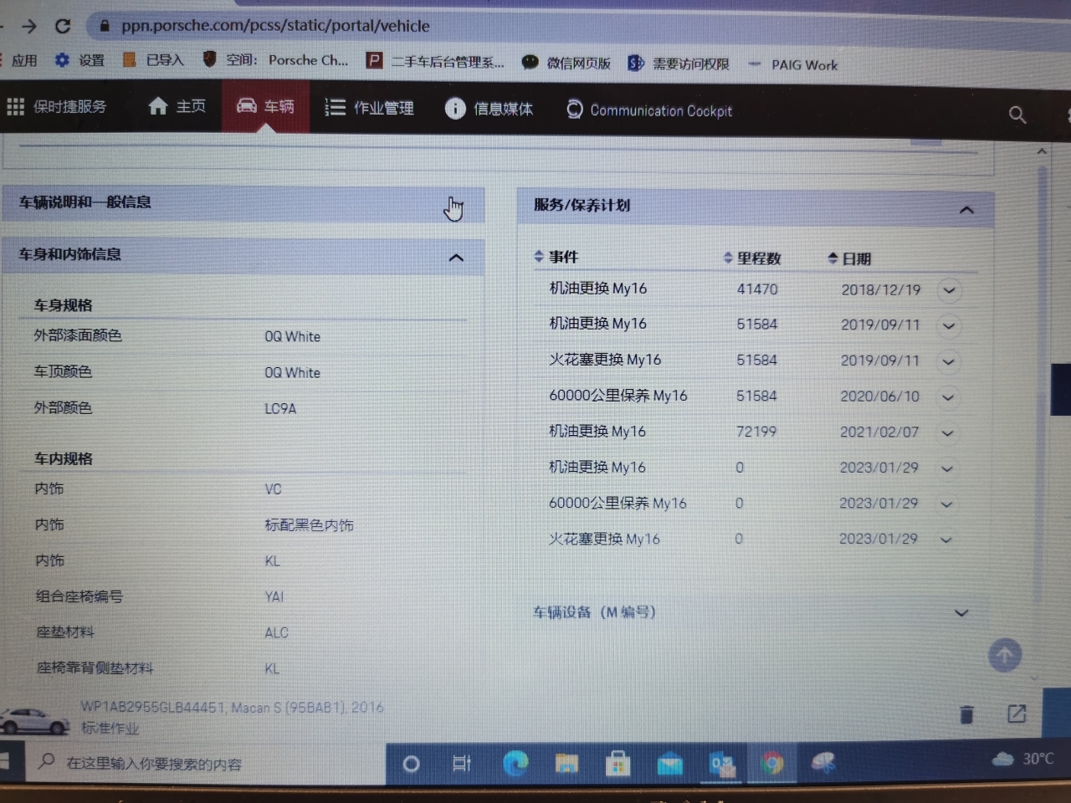1071x803 pixels.
Task: Expand 机油更换 row dated 2023/01/29
Action: [x=947, y=469]
